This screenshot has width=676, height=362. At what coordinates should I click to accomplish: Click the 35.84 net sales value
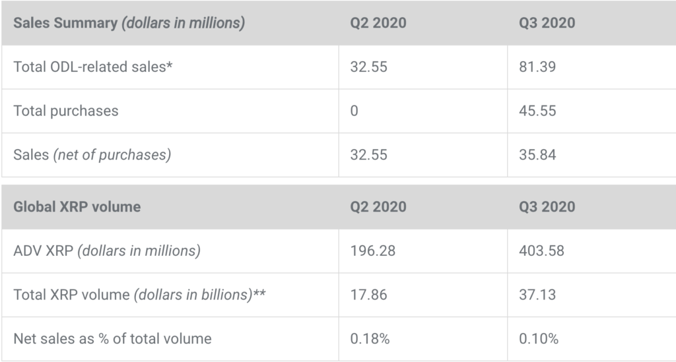click(537, 155)
